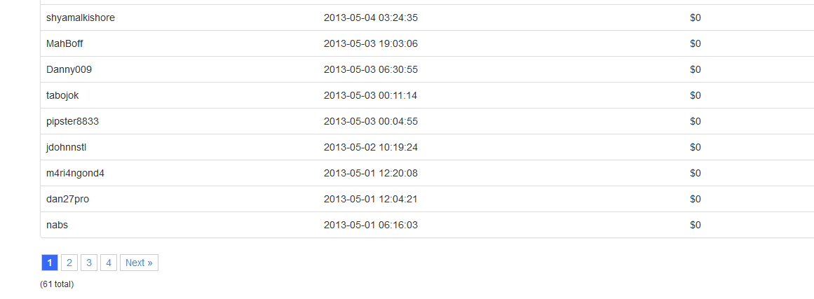Click username tabojok
This screenshot has width=814, height=299.
tap(62, 95)
